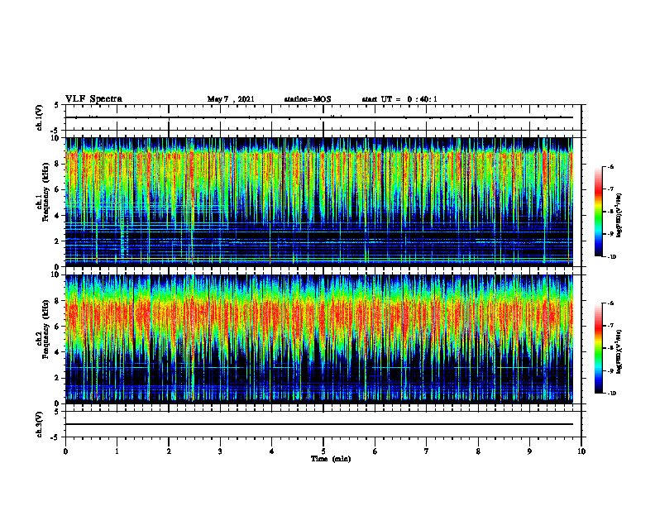Click the 'ch.3(V)' waveform axis label
The height and width of the screenshot is (506, 655).
coord(40,424)
